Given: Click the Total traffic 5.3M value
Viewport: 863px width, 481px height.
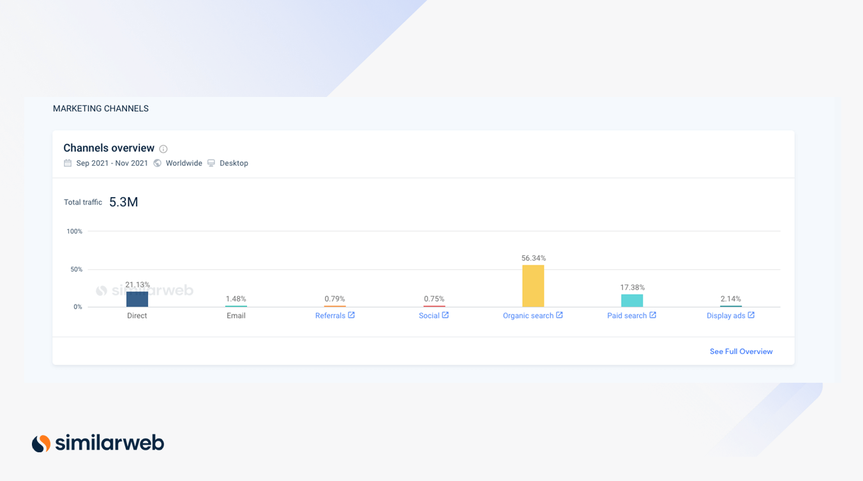Looking at the screenshot, I should tap(124, 202).
